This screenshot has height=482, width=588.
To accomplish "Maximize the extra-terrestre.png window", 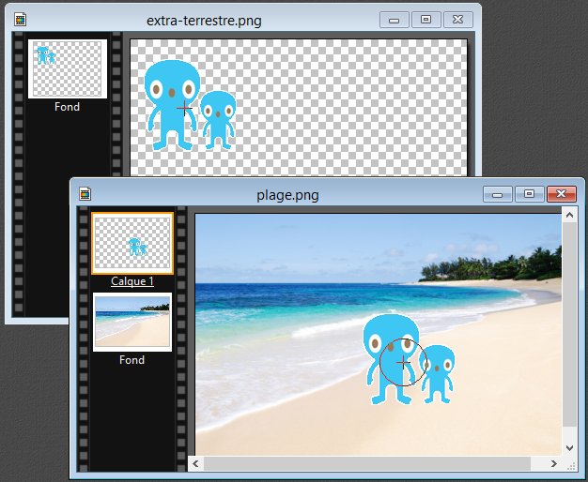I will click(x=426, y=19).
